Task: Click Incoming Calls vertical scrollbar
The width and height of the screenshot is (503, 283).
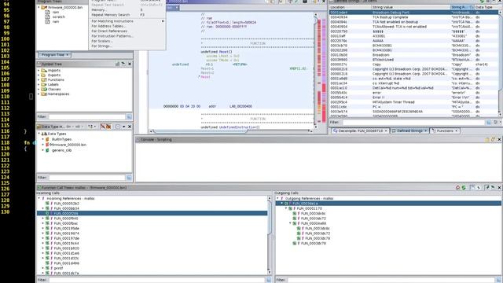Action: [x=270, y=236]
